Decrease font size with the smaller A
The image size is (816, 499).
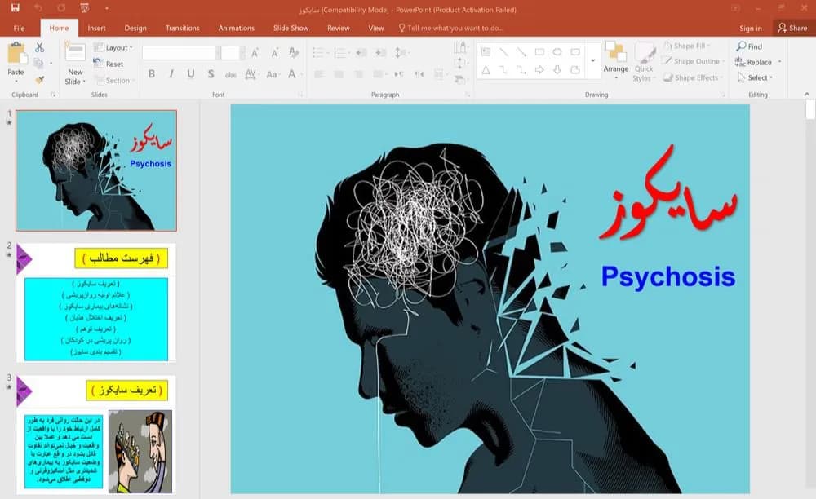pos(274,52)
